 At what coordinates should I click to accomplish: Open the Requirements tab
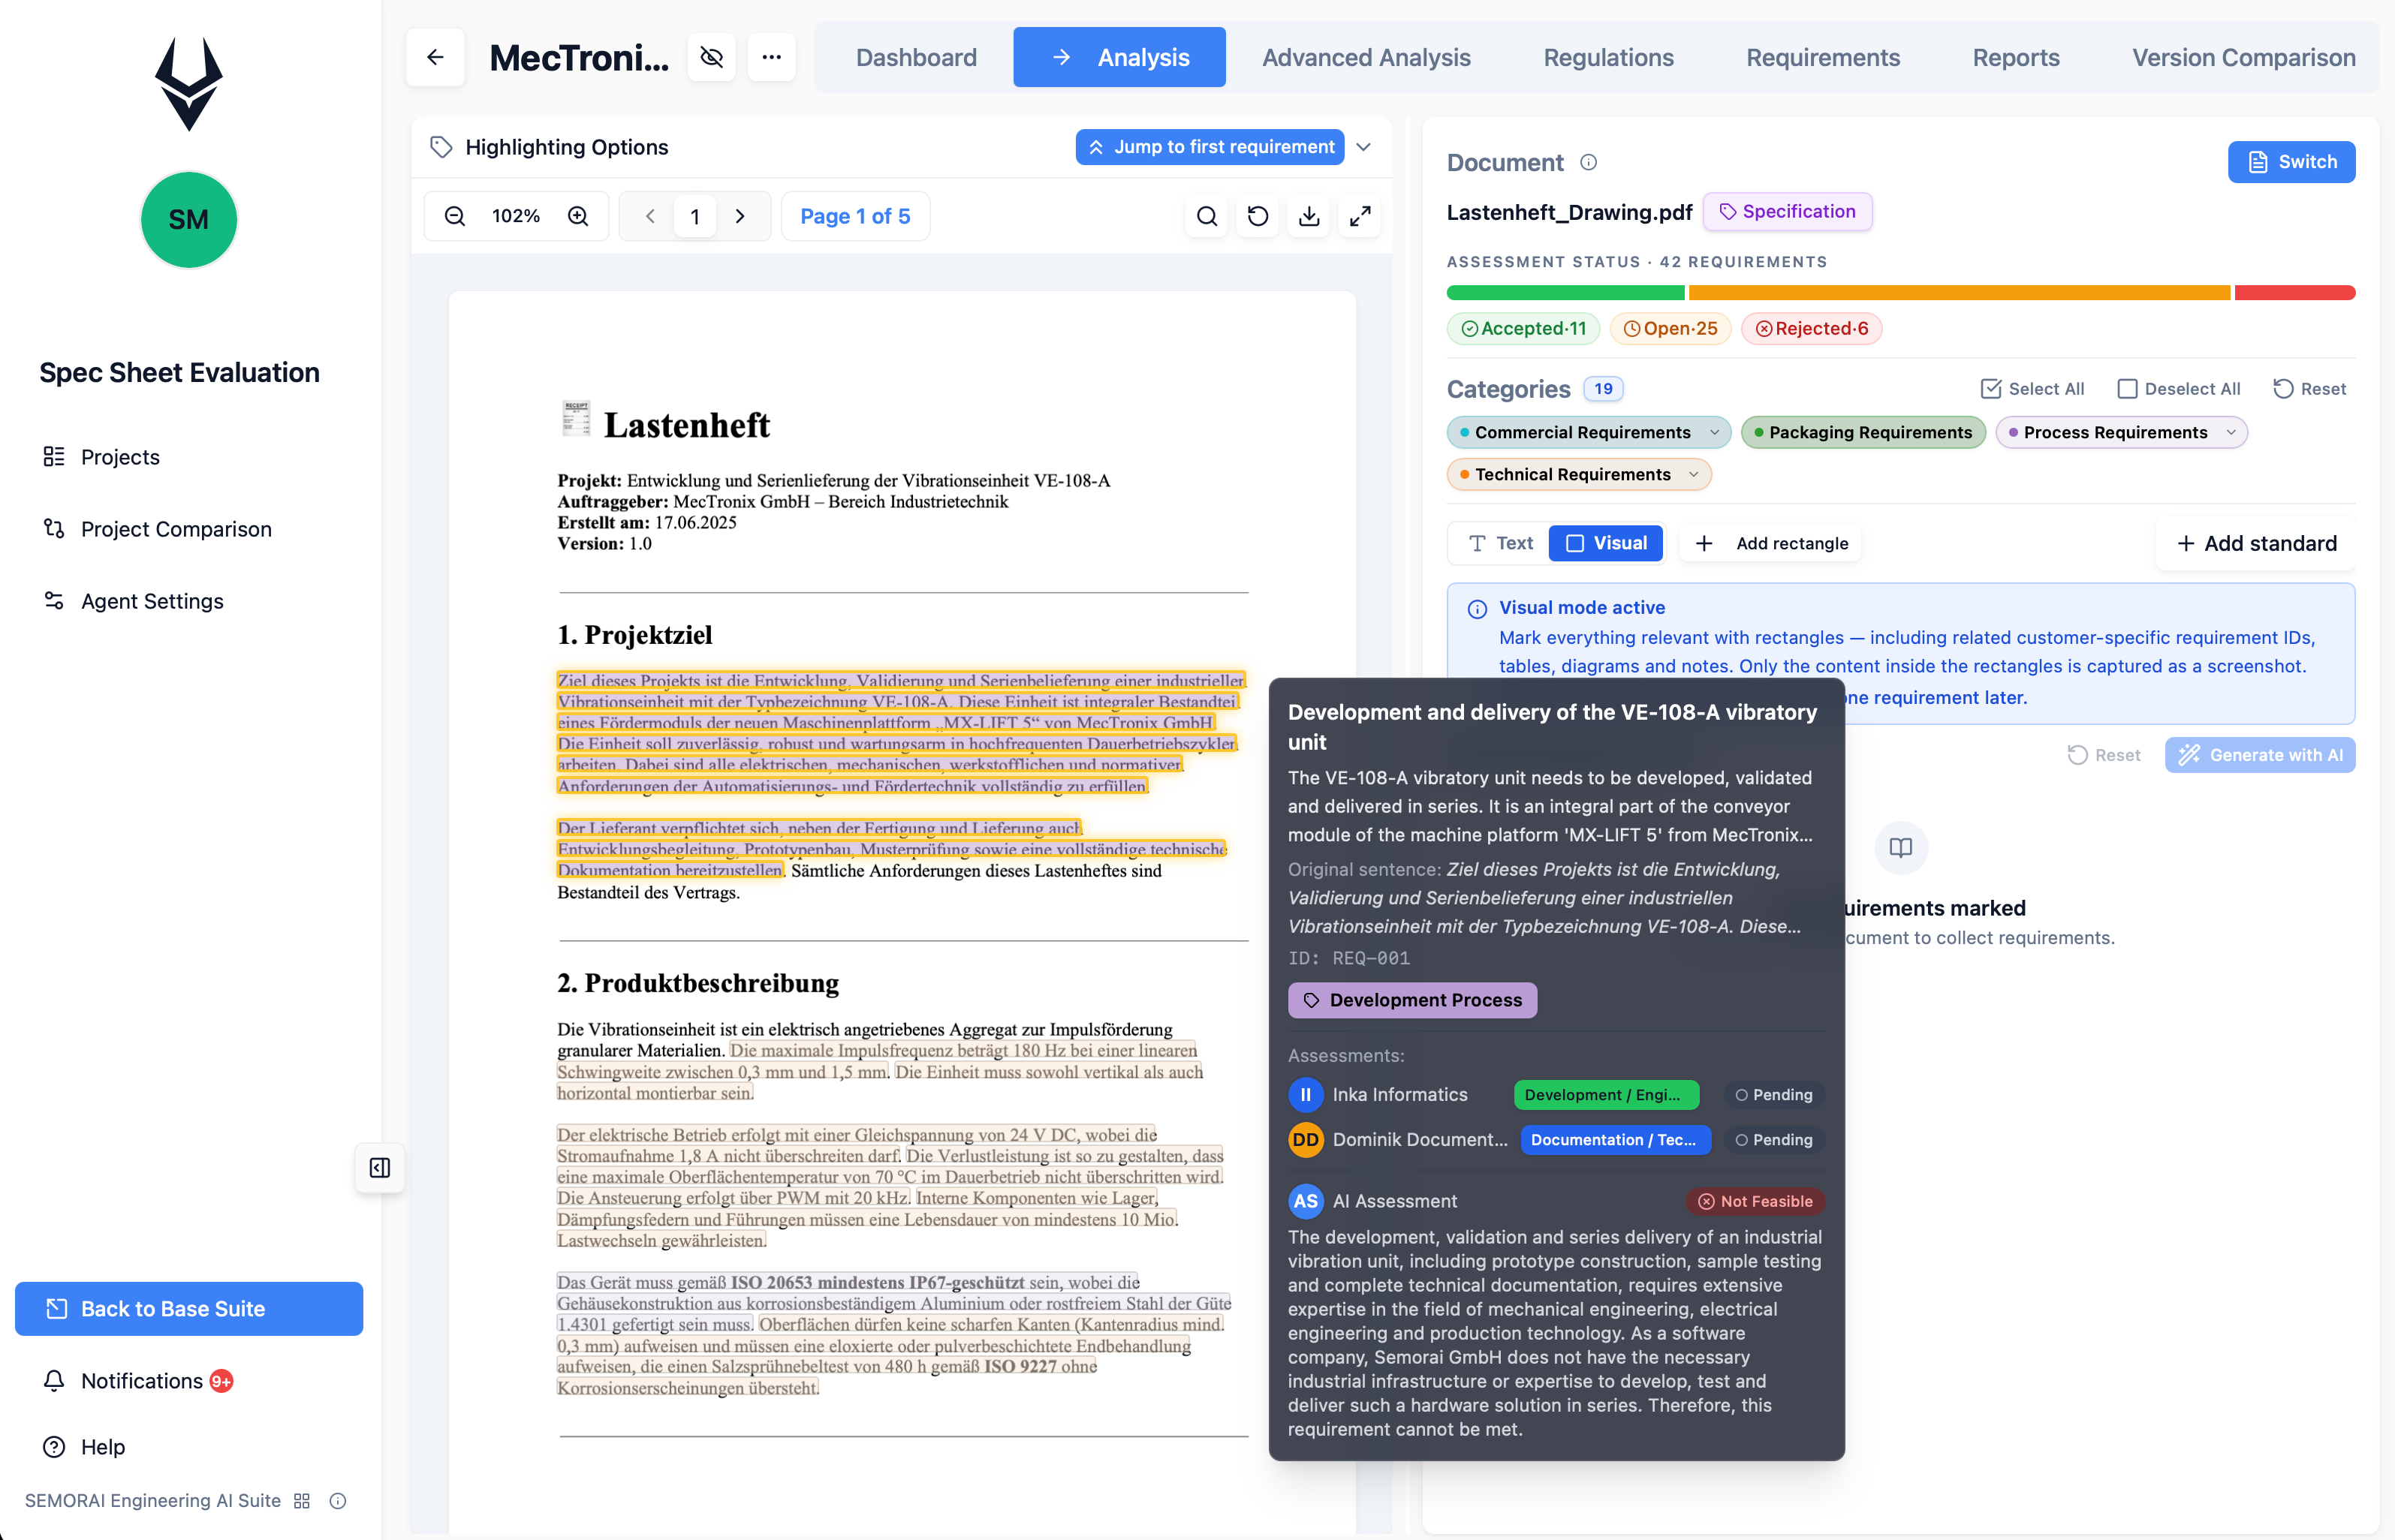1823,57
